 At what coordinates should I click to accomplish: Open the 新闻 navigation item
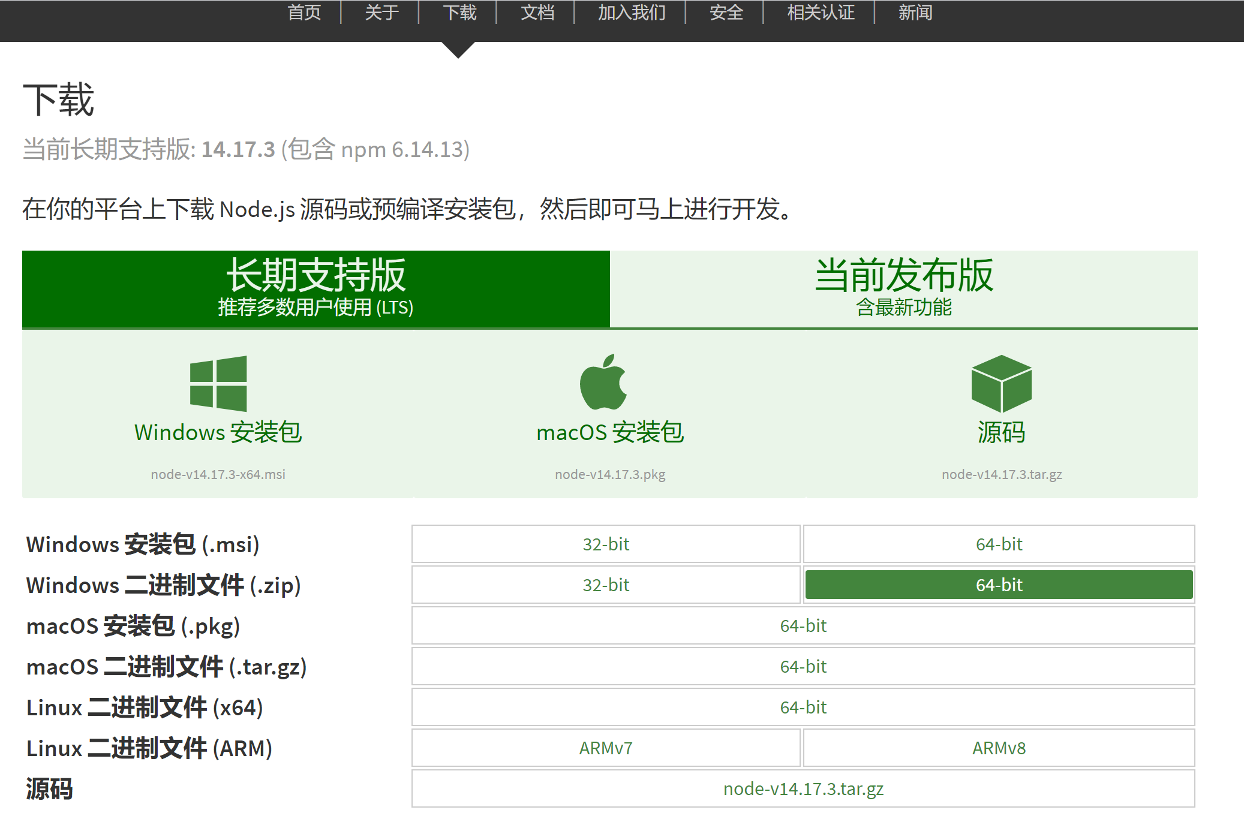(x=915, y=12)
